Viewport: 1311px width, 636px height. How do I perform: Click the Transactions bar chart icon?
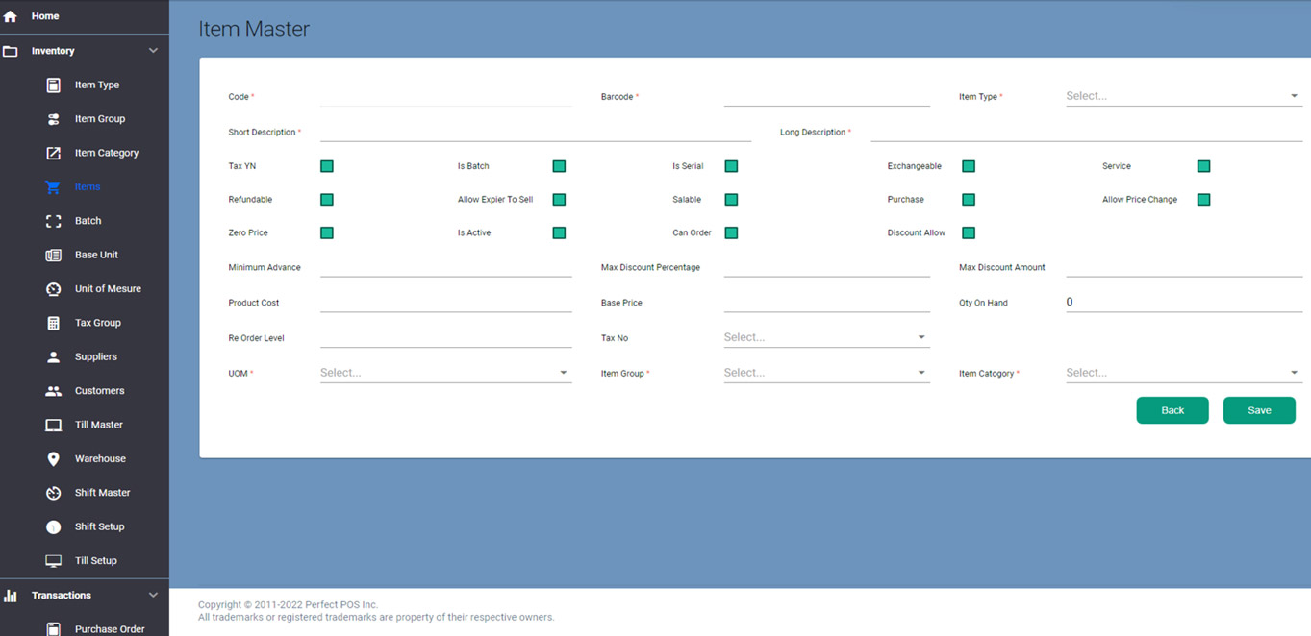pos(11,596)
